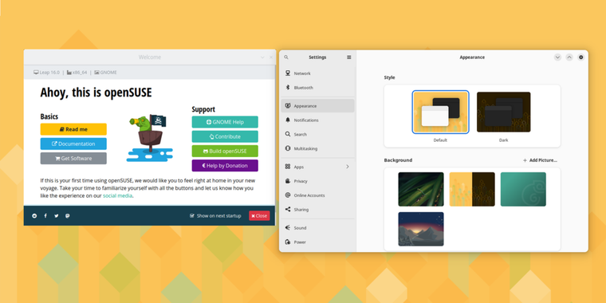The image size is (606, 303).
Task: Click the search icon in Settings header
Action: pos(286,57)
